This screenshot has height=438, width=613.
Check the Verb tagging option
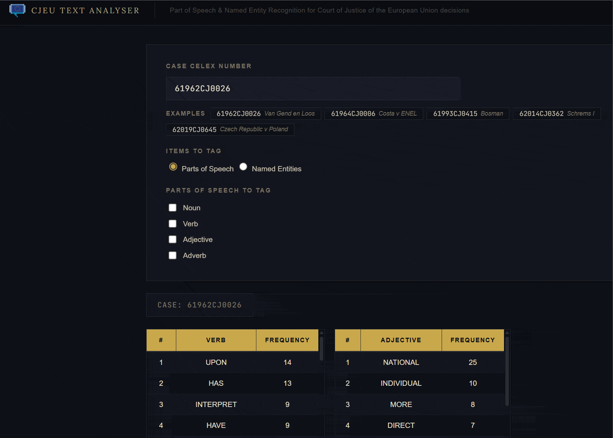[172, 224]
